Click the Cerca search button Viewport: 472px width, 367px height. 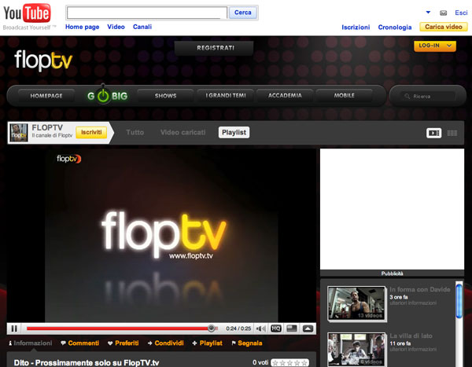click(x=242, y=13)
